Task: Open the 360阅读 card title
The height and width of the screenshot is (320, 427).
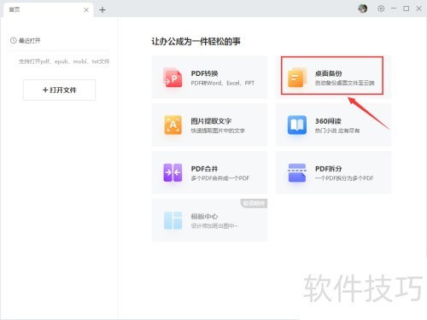Action: 328,121
